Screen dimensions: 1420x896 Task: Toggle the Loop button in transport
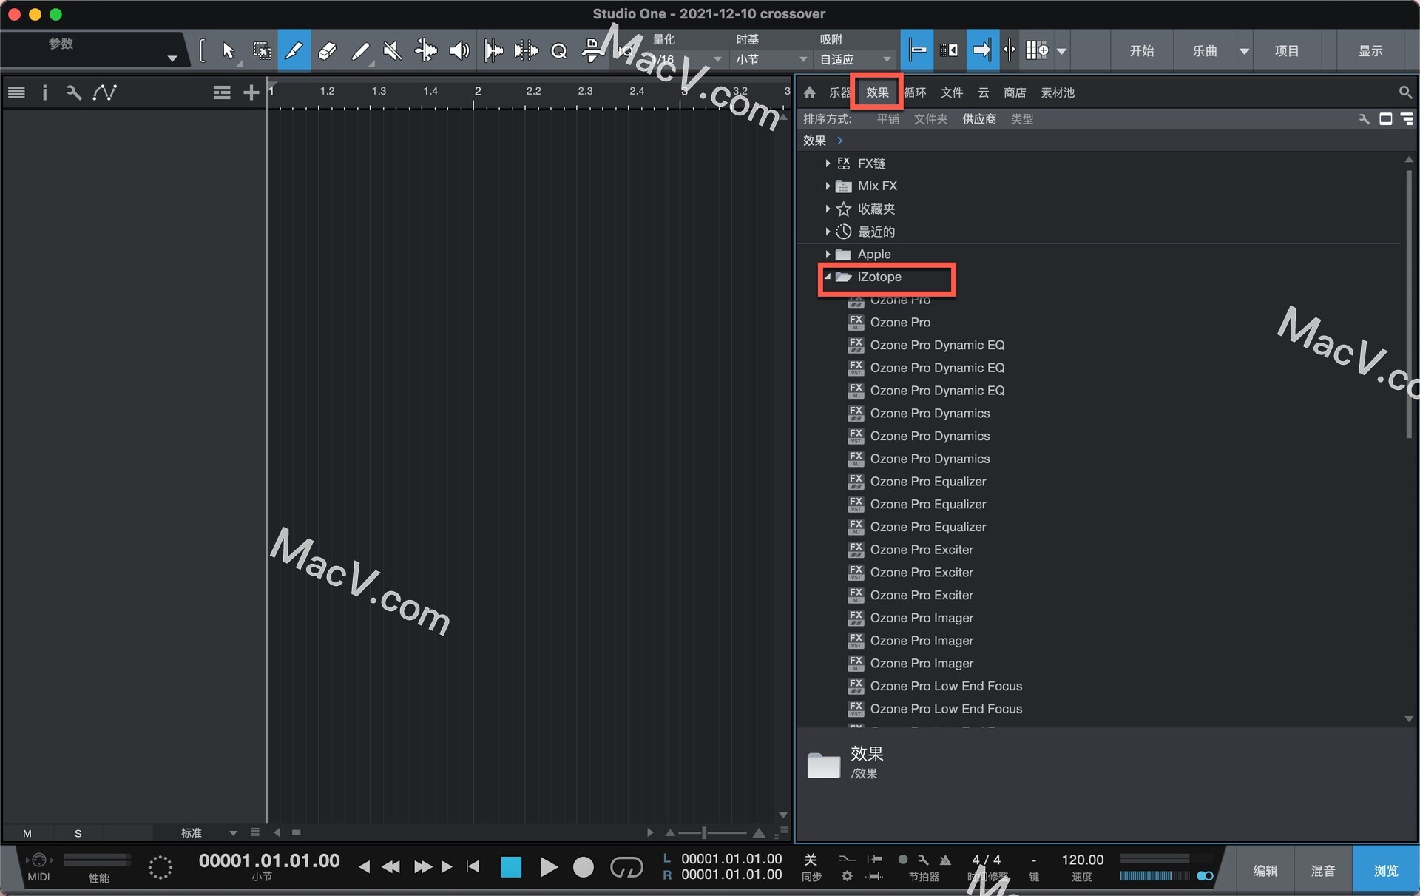pyautogui.click(x=626, y=866)
